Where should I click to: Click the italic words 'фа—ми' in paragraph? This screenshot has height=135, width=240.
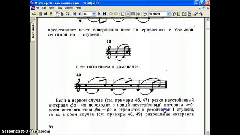pos(78,105)
